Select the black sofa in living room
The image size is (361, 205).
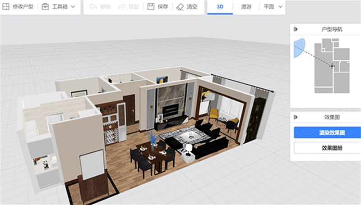[210, 146]
